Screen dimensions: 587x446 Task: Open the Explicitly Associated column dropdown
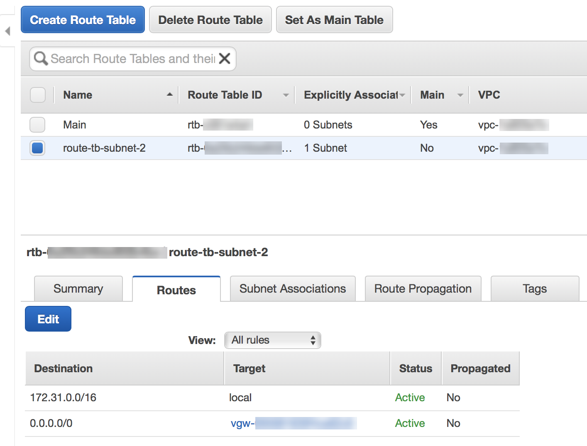(x=402, y=95)
